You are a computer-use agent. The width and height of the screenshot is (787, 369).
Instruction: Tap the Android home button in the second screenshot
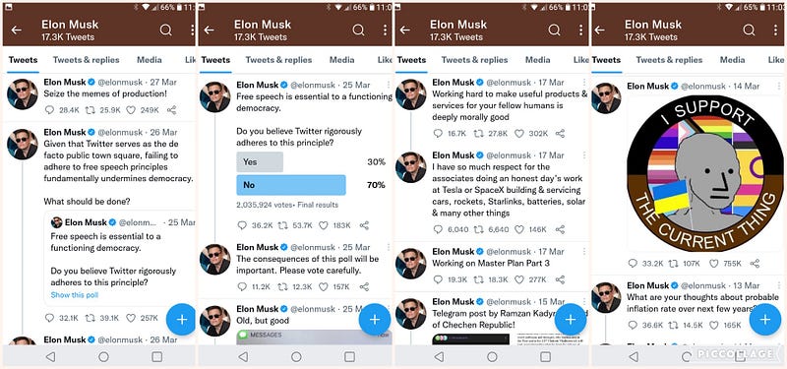click(x=296, y=357)
